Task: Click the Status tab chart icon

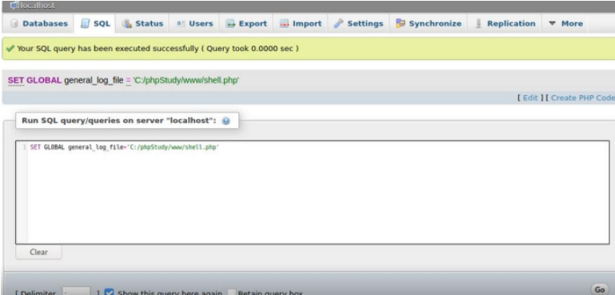Action: [x=126, y=24]
